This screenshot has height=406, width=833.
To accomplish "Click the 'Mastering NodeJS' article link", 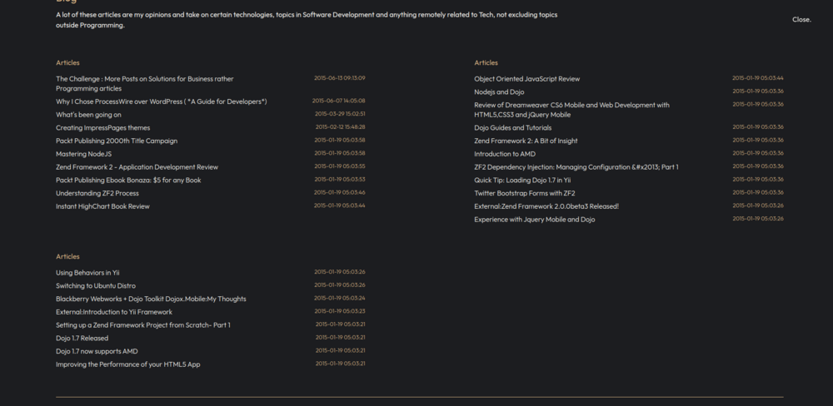I will pos(83,154).
